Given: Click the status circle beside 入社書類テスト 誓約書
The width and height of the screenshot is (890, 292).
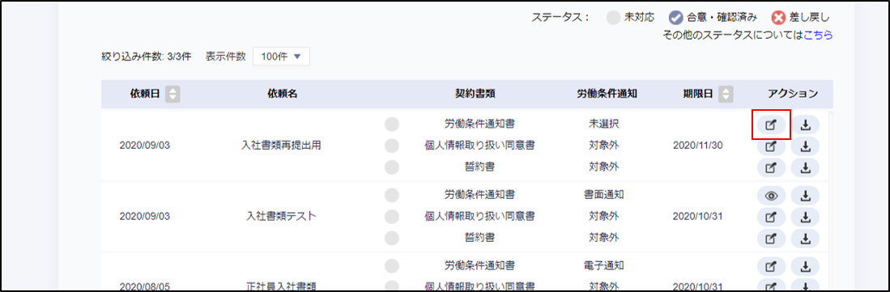Looking at the screenshot, I should click(x=392, y=238).
